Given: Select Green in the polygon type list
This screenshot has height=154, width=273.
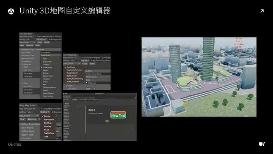Looking at the screenshot, I should [x=45, y=82].
